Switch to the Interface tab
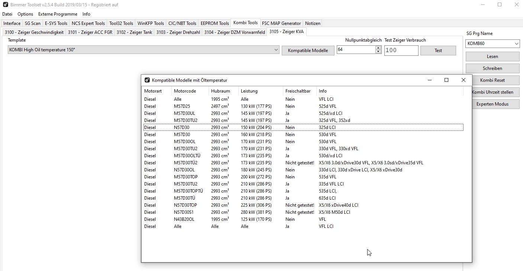This screenshot has height=271, width=523. 12,23
